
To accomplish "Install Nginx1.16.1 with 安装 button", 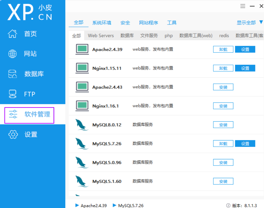I will point(223,106).
